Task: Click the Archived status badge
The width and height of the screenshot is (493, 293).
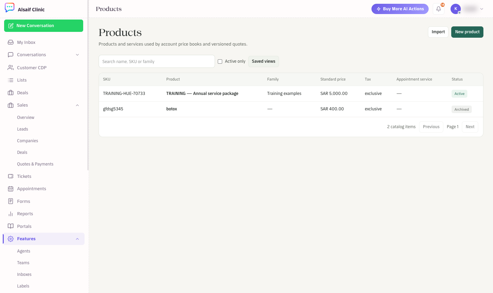Action: [x=462, y=110]
